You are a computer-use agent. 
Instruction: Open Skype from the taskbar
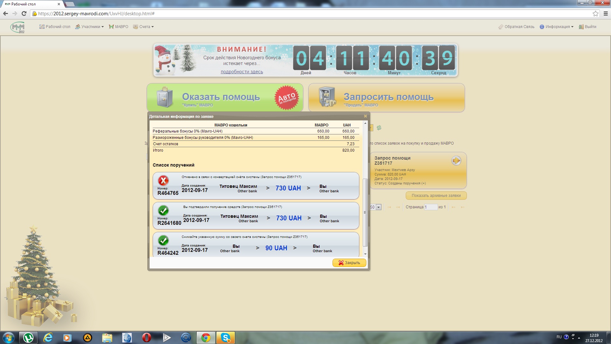pyautogui.click(x=226, y=337)
